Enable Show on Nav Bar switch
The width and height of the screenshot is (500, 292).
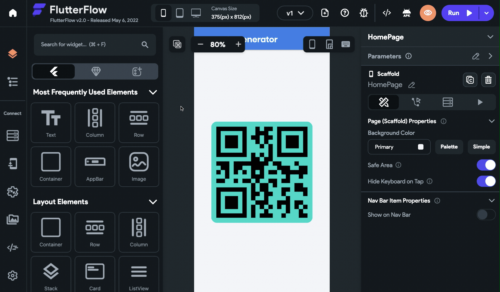pyautogui.click(x=486, y=215)
